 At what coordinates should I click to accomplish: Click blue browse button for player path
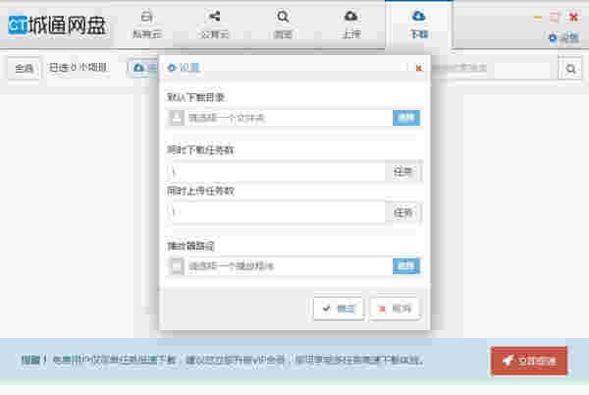[406, 266]
